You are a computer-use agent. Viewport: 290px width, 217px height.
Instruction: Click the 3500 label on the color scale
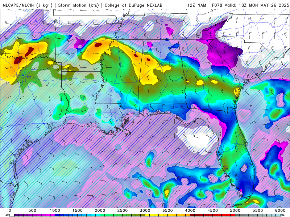[x=167, y=210]
